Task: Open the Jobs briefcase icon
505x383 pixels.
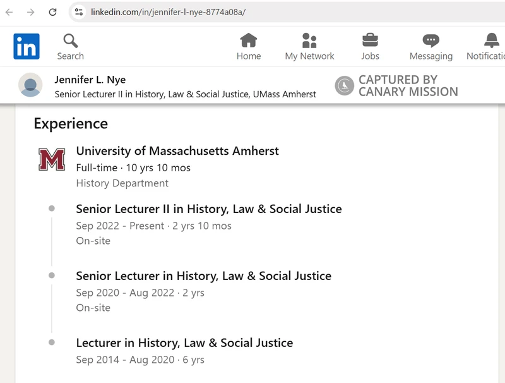Action: coord(370,41)
